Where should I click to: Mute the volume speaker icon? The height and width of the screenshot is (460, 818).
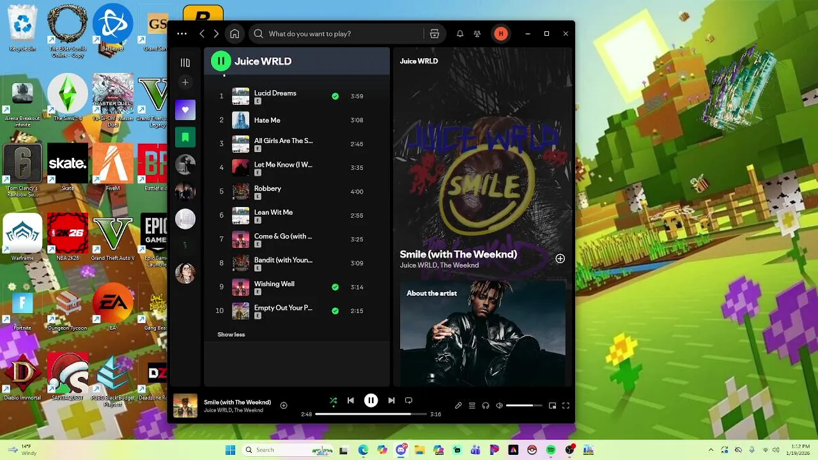click(500, 406)
